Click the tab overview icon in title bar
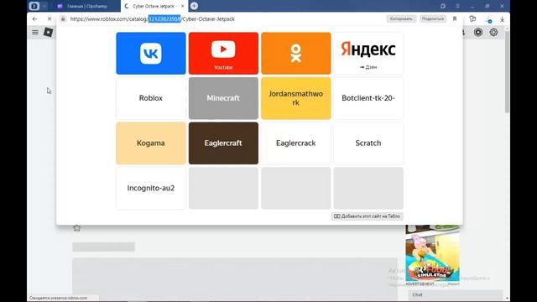Image resolution: width=537 pixels, height=302 pixels. tap(443, 6)
